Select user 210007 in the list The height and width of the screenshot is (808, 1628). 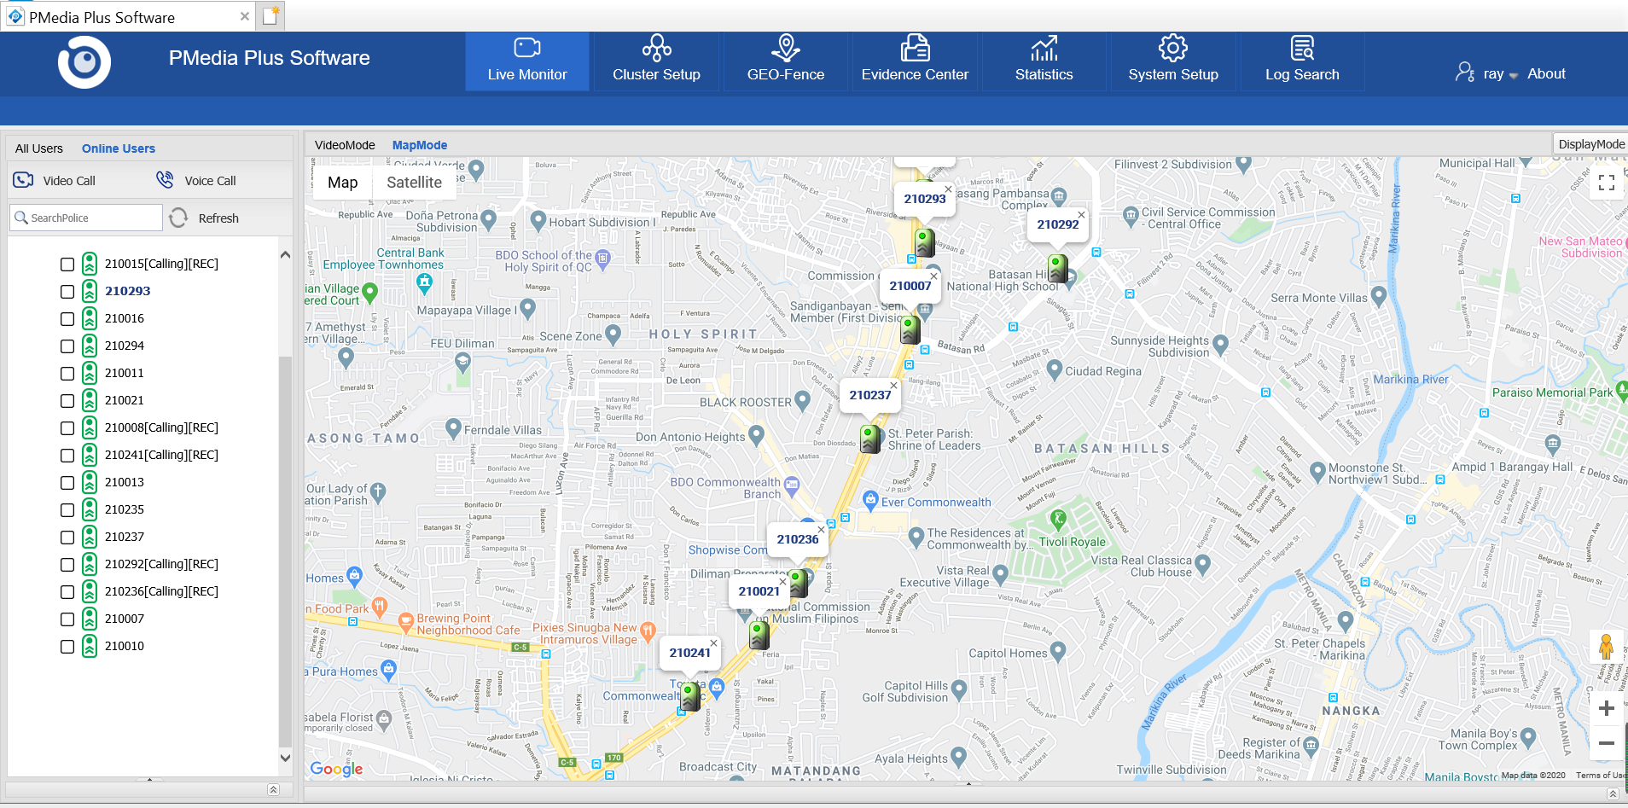125,619
